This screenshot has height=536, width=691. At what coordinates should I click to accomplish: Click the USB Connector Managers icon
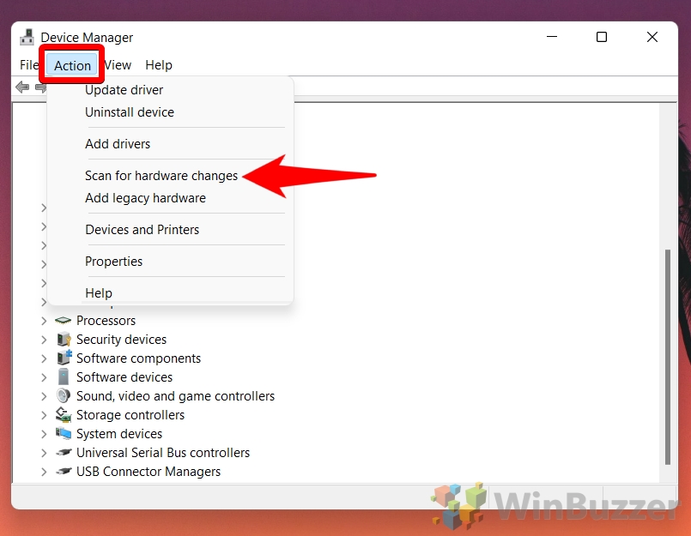64,472
